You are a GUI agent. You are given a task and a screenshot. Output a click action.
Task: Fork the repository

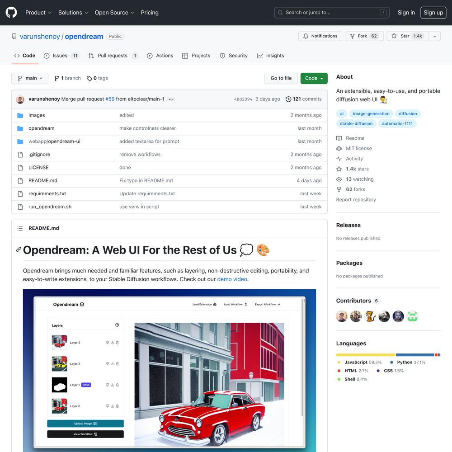pos(364,36)
